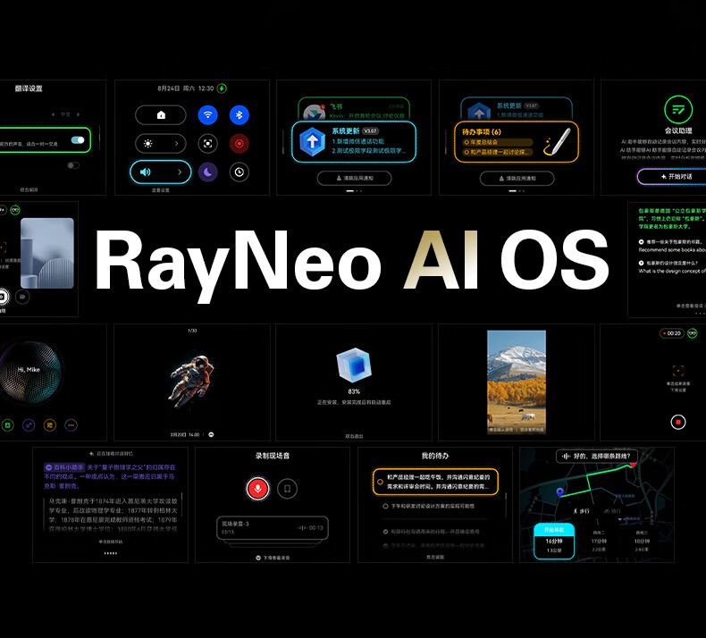Viewport: 706px width, 638px height.
Task: Open the volume setting arrow
Action: tap(180, 172)
